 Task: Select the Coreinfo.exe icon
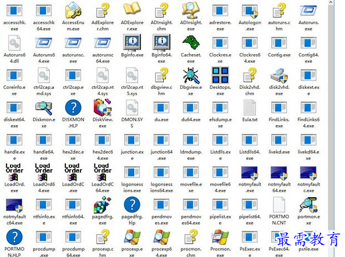[x=15, y=75]
